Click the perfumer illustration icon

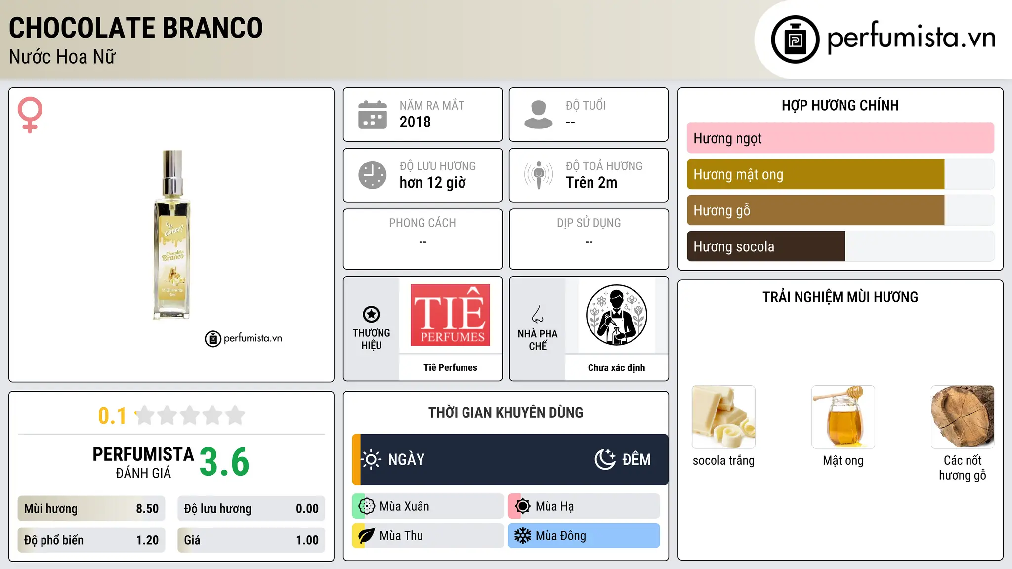coord(616,315)
